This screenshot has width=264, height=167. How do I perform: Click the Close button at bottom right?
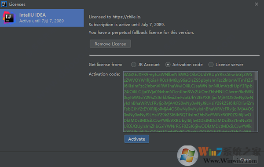[245, 160]
